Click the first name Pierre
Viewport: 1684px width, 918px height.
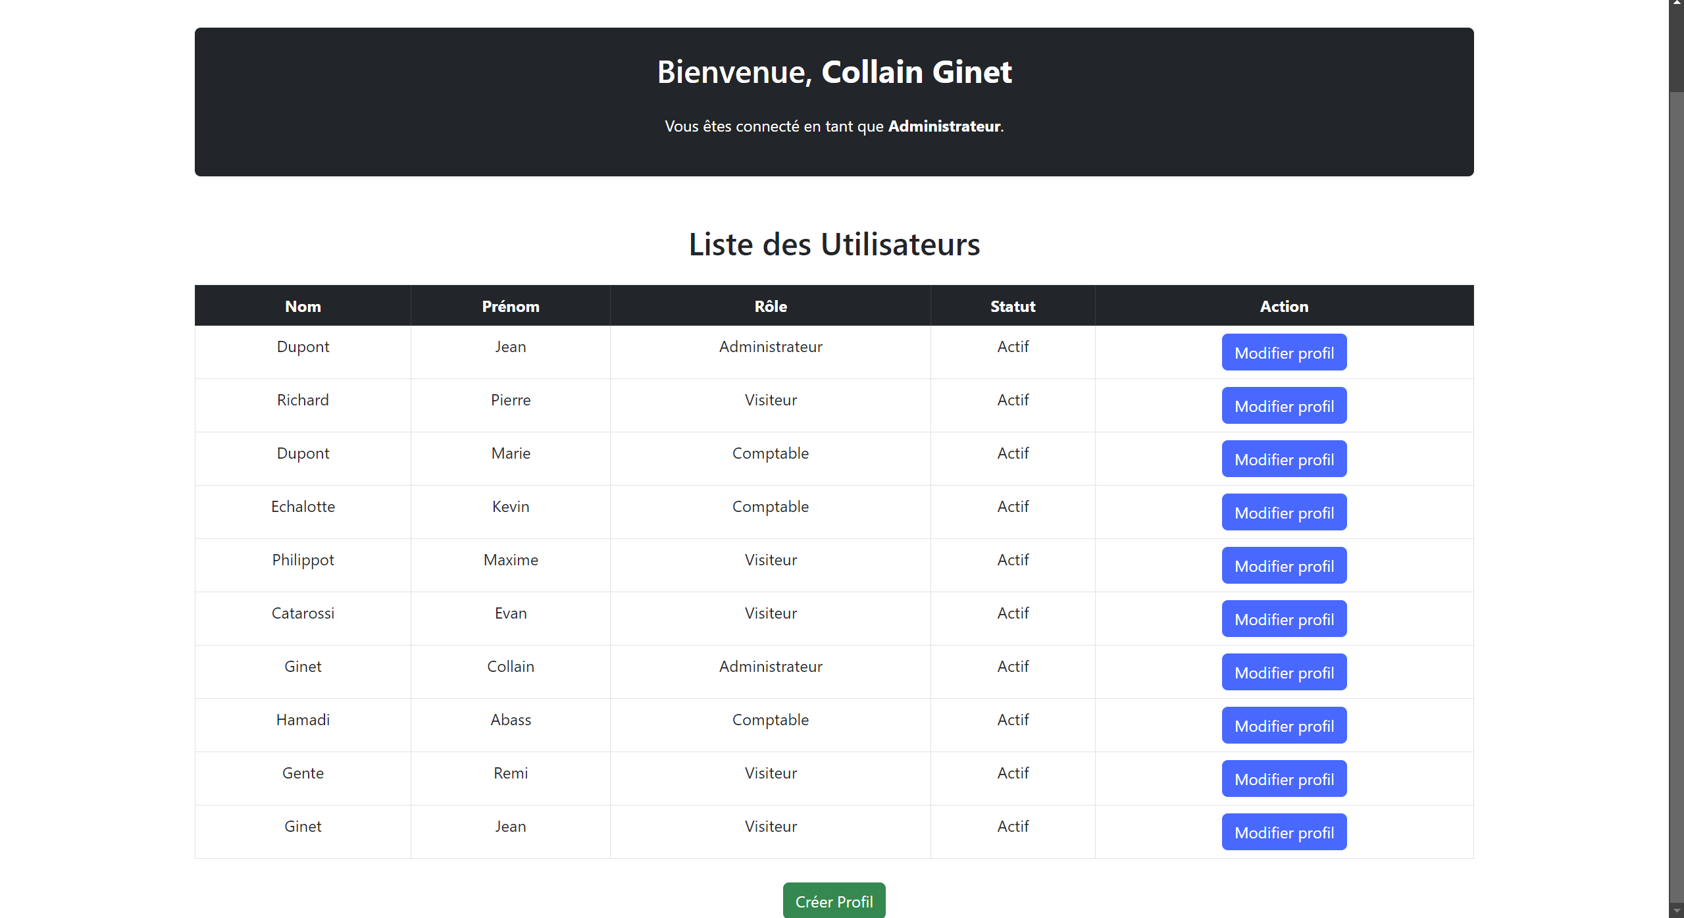tap(511, 400)
